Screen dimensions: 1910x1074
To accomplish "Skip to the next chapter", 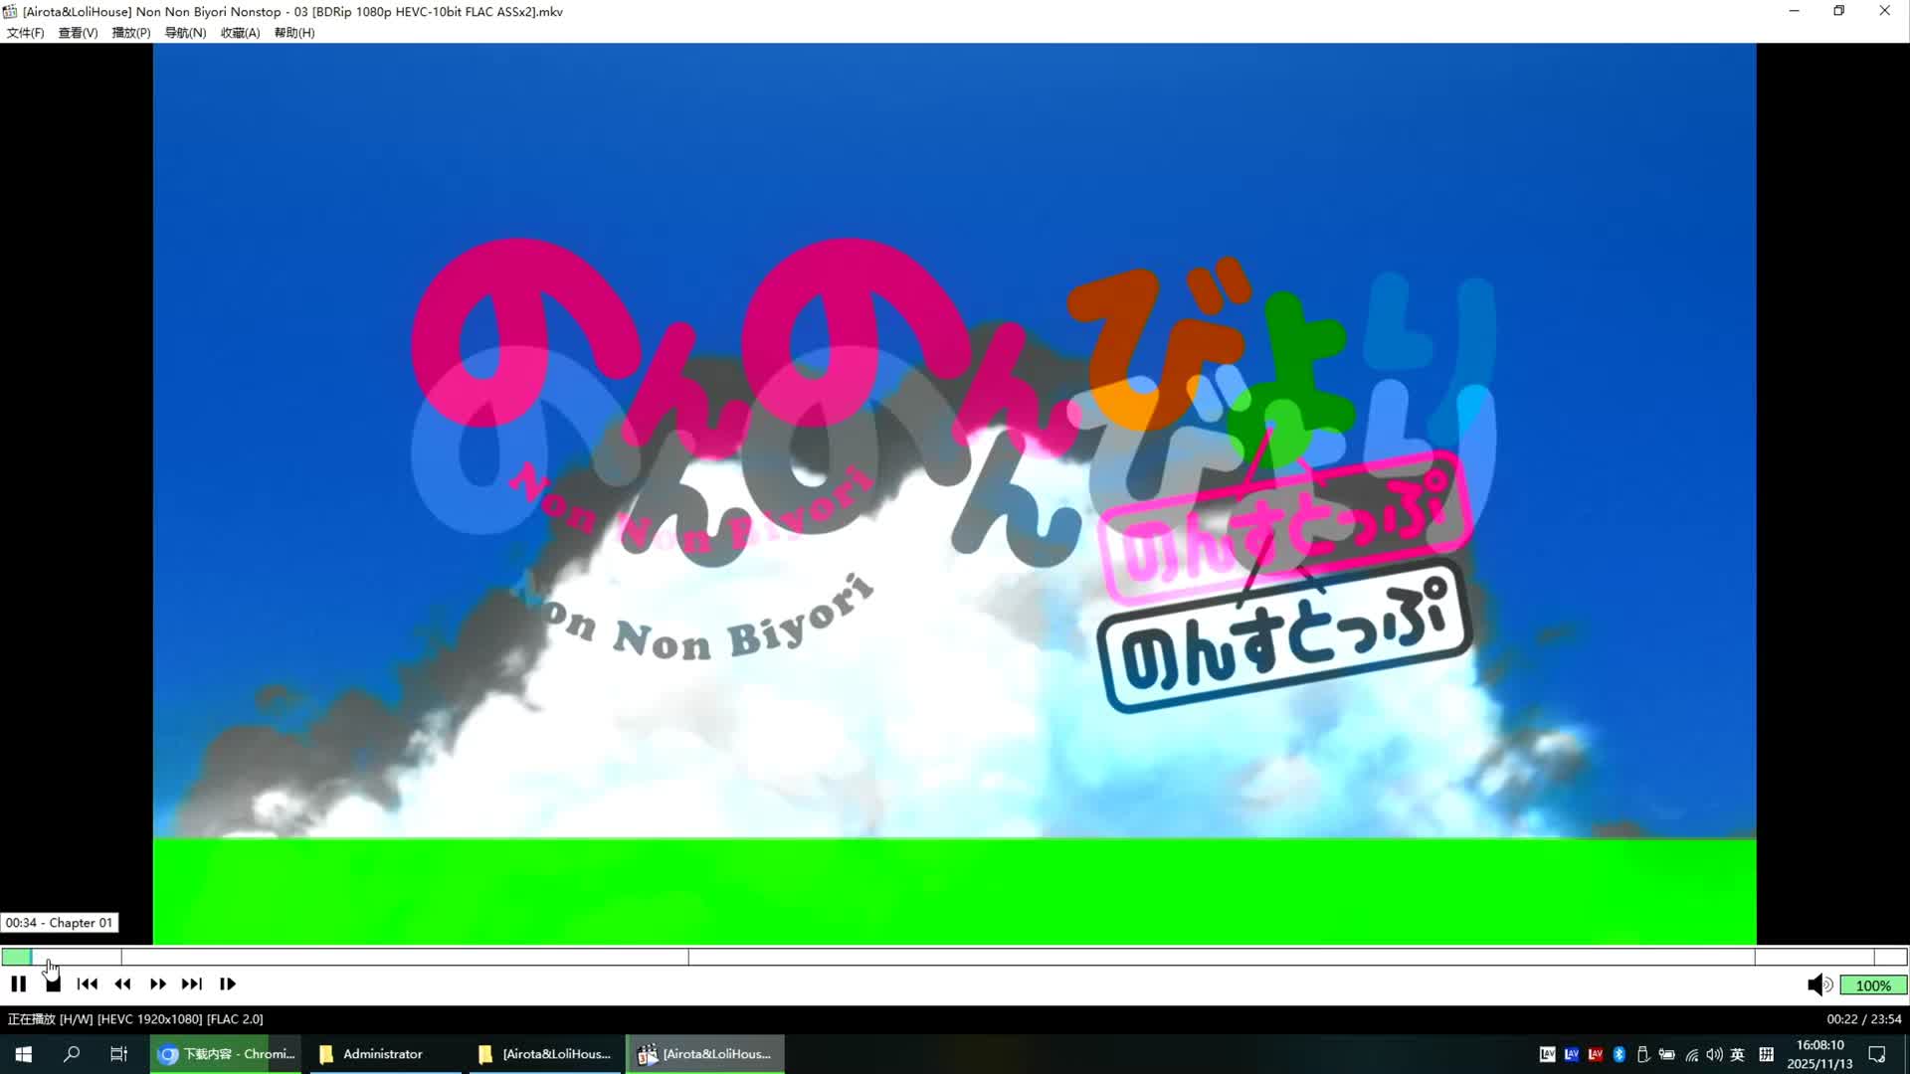I will pos(192,984).
